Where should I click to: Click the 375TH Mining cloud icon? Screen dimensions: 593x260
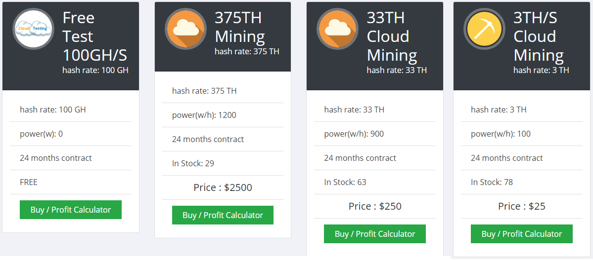pyautogui.click(x=185, y=29)
